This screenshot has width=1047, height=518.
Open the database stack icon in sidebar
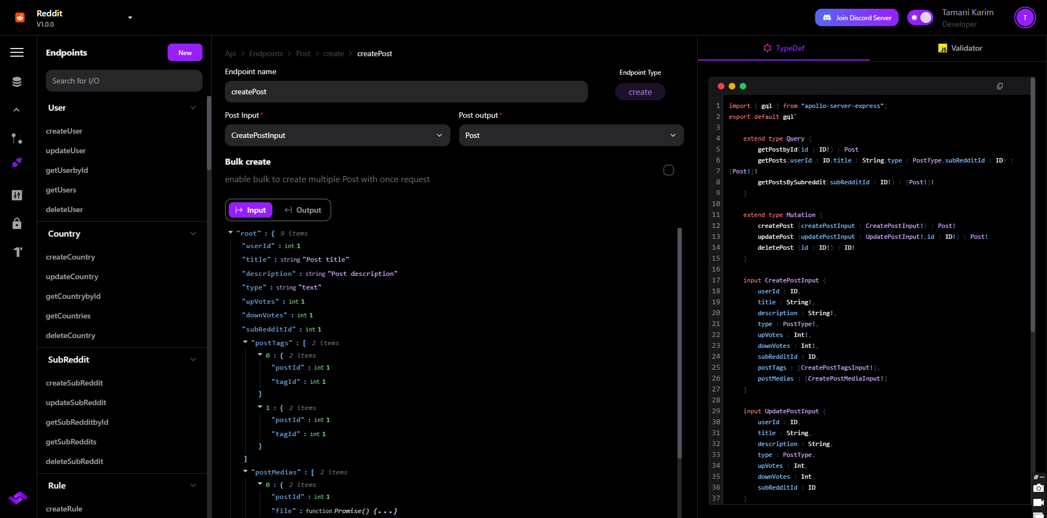click(17, 82)
